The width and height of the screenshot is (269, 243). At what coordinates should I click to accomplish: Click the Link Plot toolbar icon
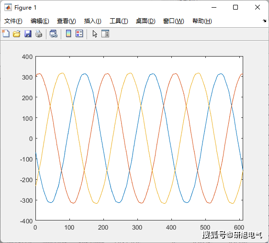coord(54,34)
